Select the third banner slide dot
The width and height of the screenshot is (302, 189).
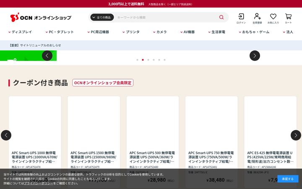[x=148, y=60]
